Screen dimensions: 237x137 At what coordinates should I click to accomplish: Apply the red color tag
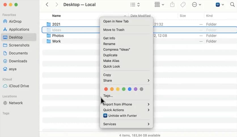tap(106, 89)
